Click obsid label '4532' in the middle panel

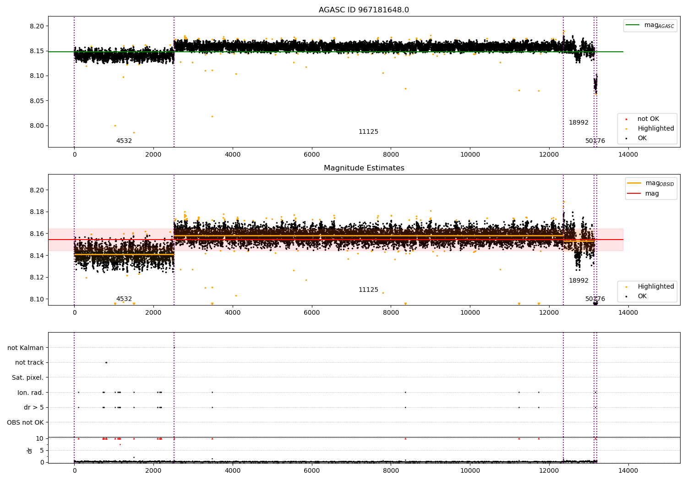click(124, 299)
